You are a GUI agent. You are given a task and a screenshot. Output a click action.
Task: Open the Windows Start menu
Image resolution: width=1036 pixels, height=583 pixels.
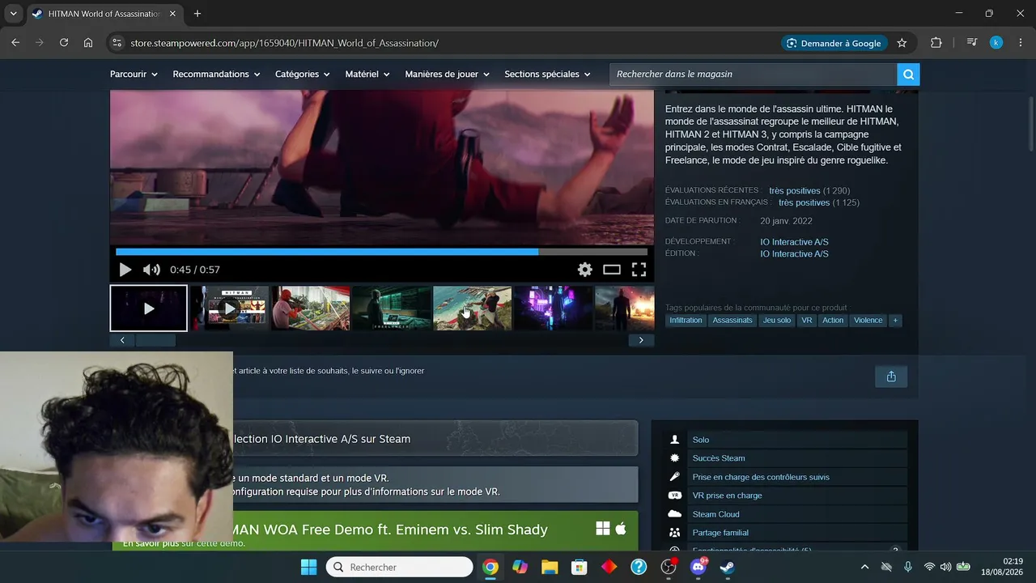pyautogui.click(x=309, y=567)
